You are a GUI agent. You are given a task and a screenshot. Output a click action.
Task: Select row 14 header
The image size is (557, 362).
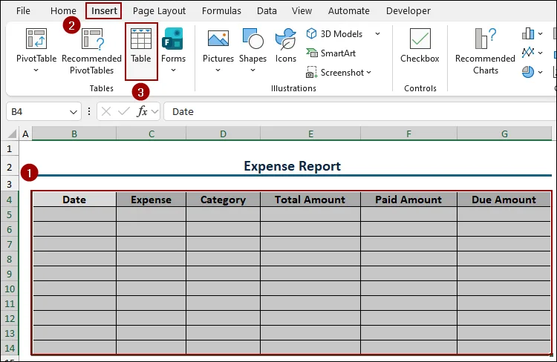(x=10, y=348)
